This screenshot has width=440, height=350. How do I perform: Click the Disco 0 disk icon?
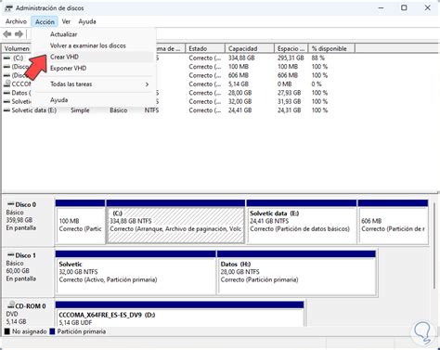[10, 204]
